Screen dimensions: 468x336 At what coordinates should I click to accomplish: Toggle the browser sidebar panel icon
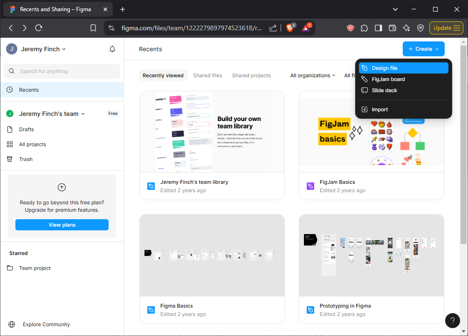[x=378, y=28]
